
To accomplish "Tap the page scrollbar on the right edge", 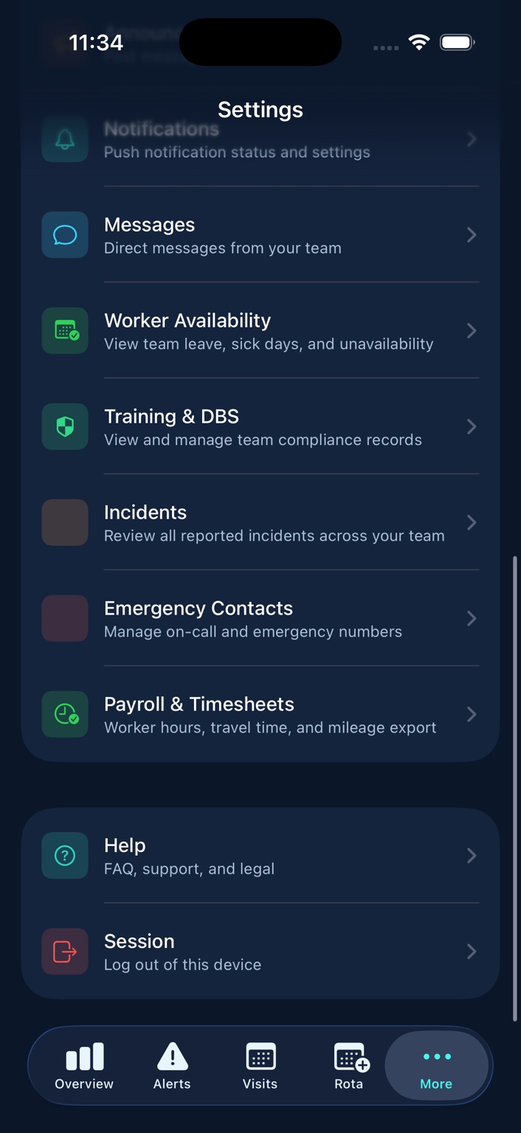I will [x=515, y=788].
